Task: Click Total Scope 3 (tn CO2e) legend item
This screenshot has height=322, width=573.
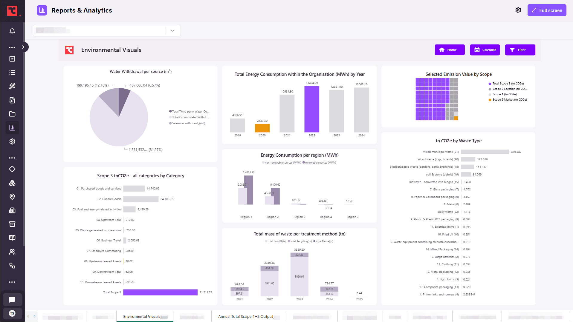Action: click(x=506, y=84)
